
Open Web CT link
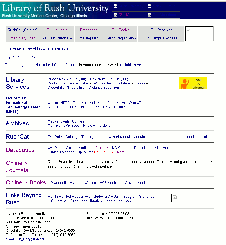tap(135, 103)
